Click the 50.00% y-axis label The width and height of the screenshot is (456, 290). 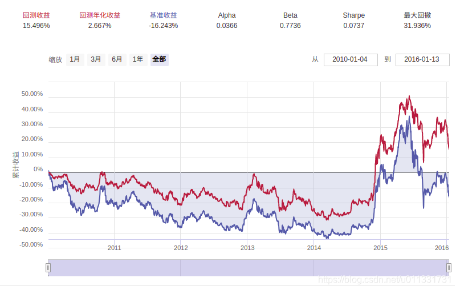(32, 94)
